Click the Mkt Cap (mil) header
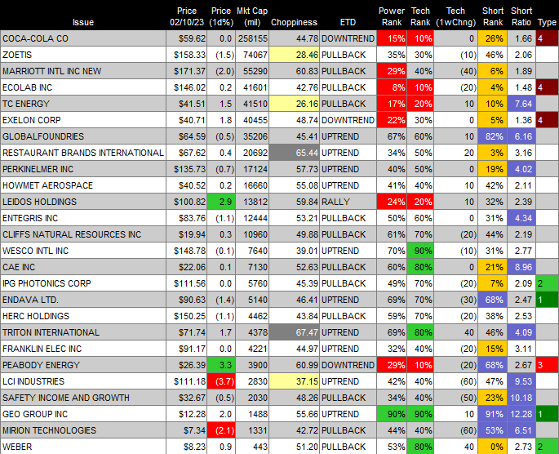The height and width of the screenshot is (454, 559). 252,16
